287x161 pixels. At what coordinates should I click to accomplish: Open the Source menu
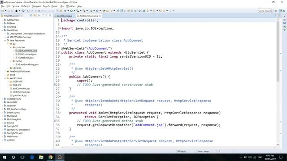click(x=16, y=6)
